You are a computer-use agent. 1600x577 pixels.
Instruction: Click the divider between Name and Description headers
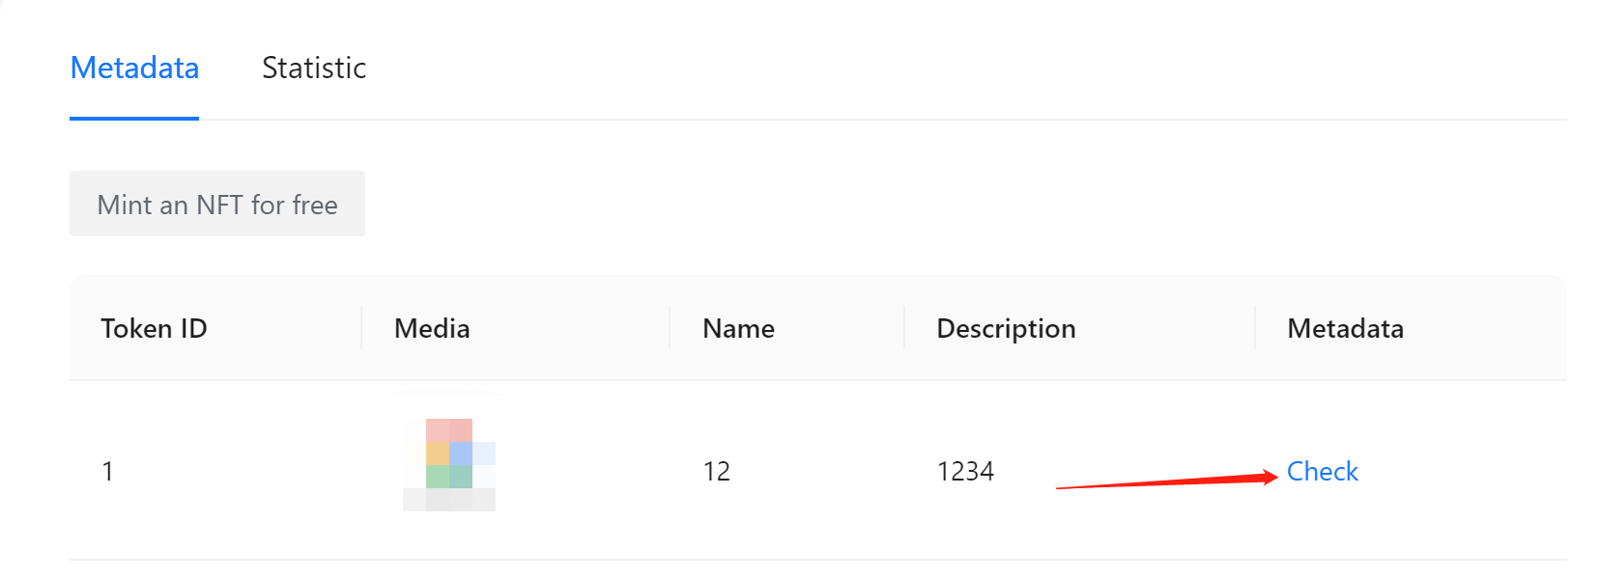[904, 328]
